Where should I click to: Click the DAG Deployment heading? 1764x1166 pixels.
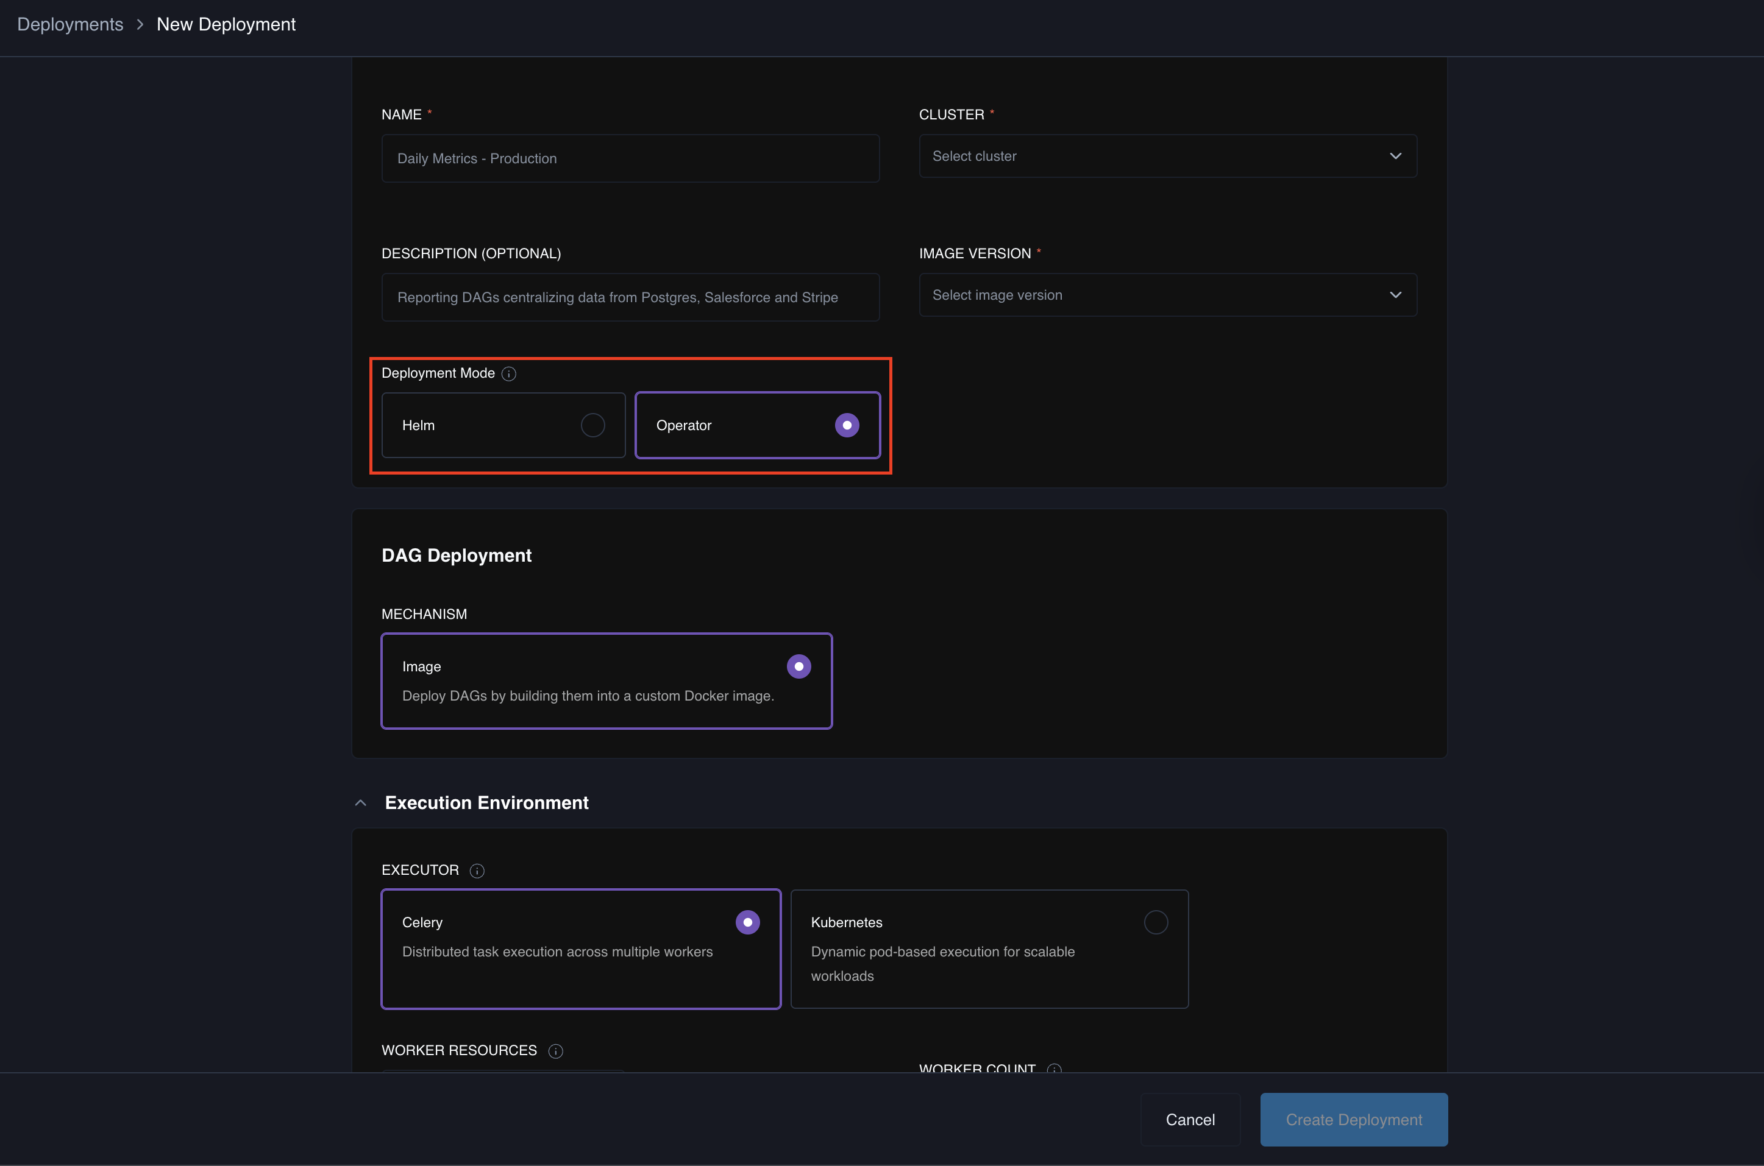[457, 556]
